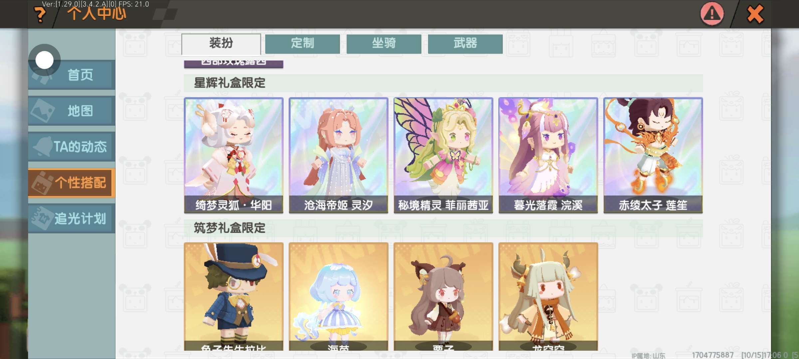Viewport: 799px width, 359px height.
Task: Select the blue-haired 海苗 skin card
Action: [x=339, y=297]
